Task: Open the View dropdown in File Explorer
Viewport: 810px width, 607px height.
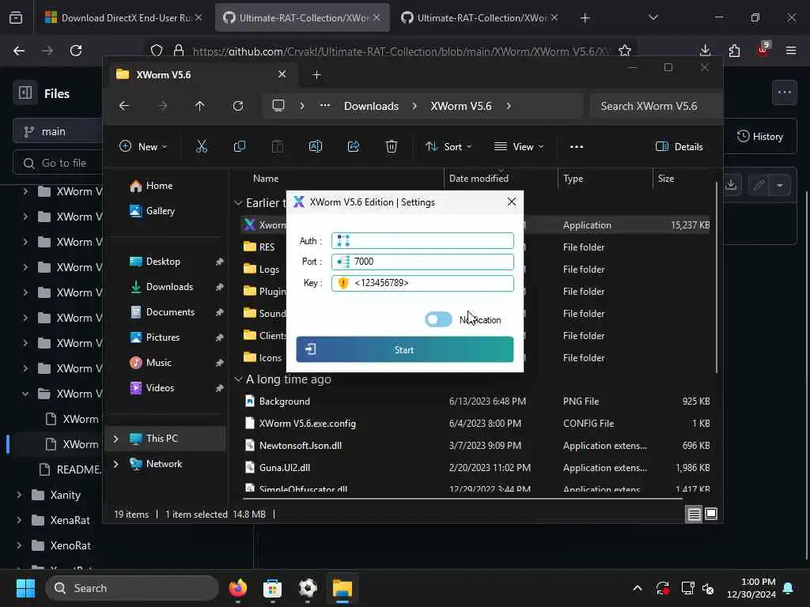Action: (x=519, y=146)
